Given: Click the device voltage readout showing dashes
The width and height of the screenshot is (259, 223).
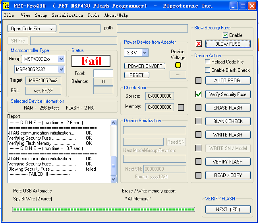Looking at the screenshot, I should [178, 75].
